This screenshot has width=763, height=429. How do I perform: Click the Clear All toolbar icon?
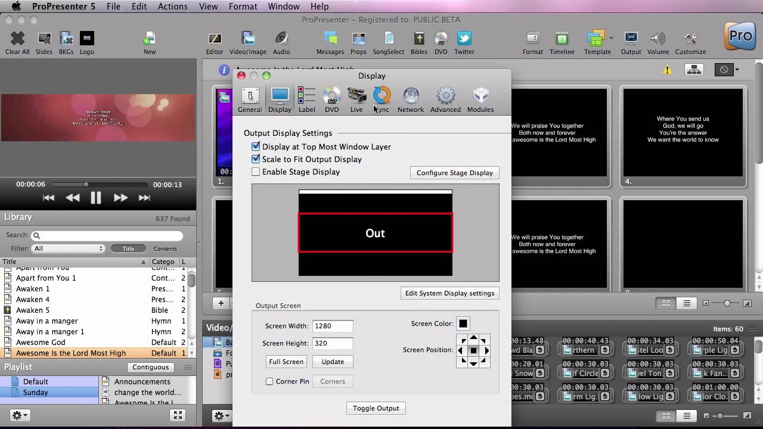coord(17,43)
